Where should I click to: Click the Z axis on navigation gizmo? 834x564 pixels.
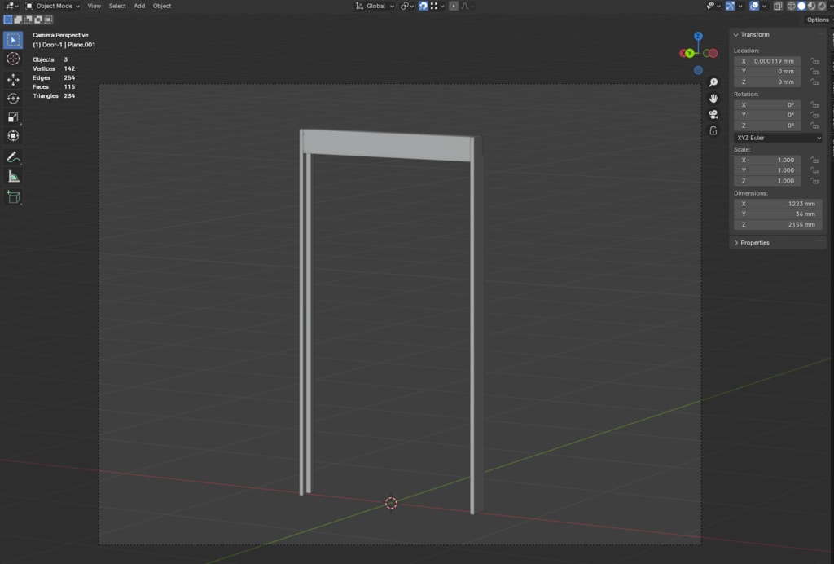[x=698, y=36]
